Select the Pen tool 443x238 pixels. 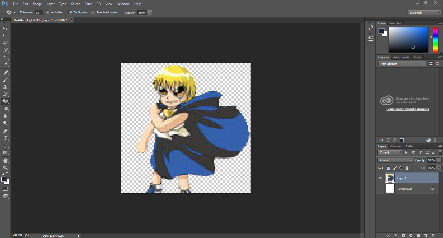[5, 131]
